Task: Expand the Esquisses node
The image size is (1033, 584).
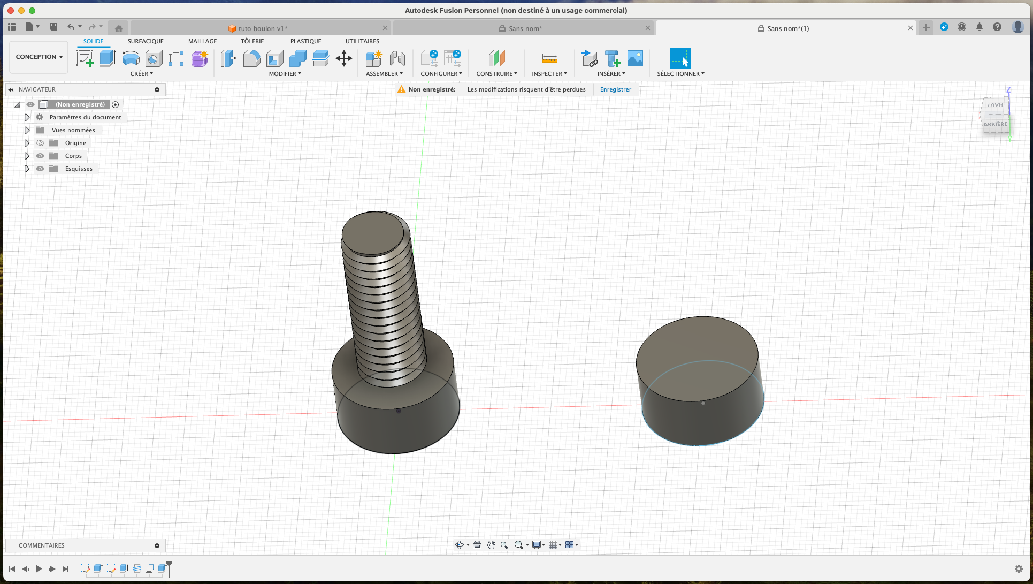Action: [27, 169]
